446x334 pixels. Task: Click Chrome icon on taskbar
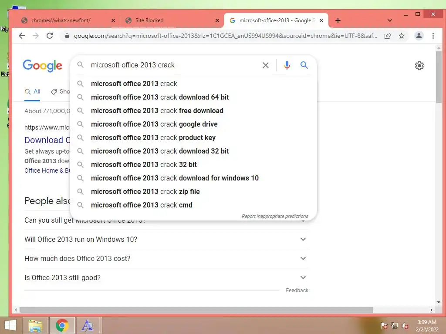62,325
